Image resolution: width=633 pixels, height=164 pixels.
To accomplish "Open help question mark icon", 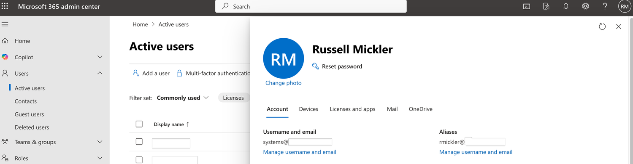I will (x=605, y=6).
